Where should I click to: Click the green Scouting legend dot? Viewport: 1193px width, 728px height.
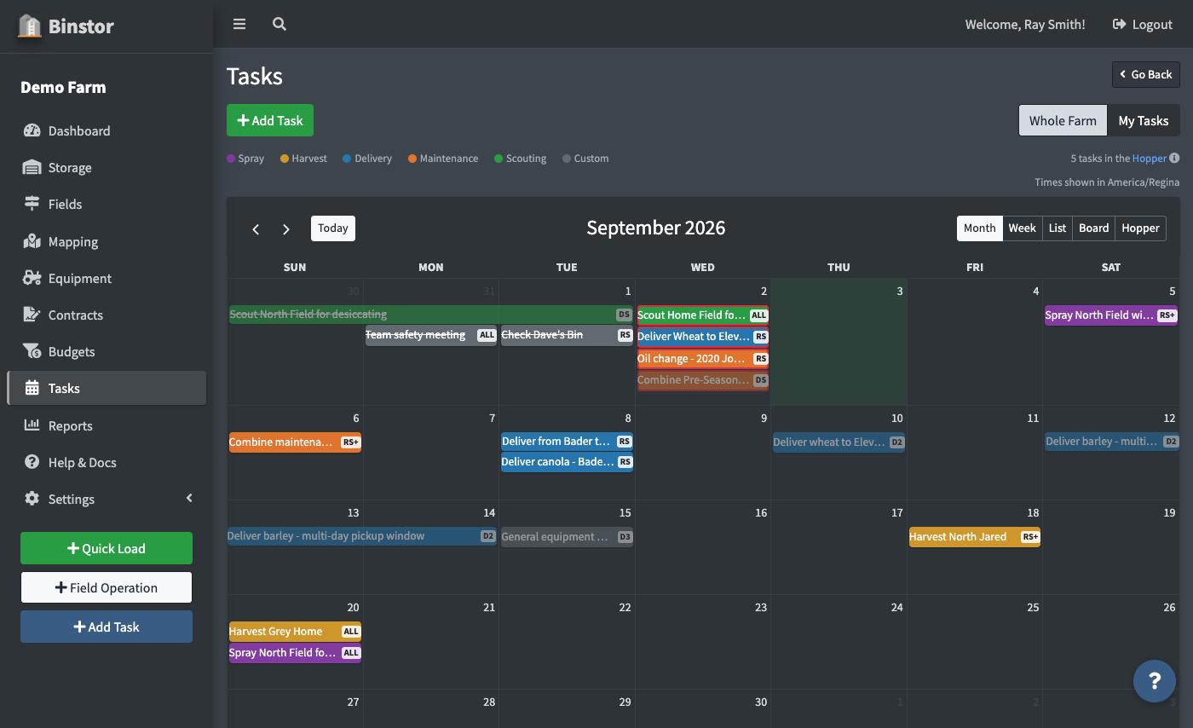(499, 158)
